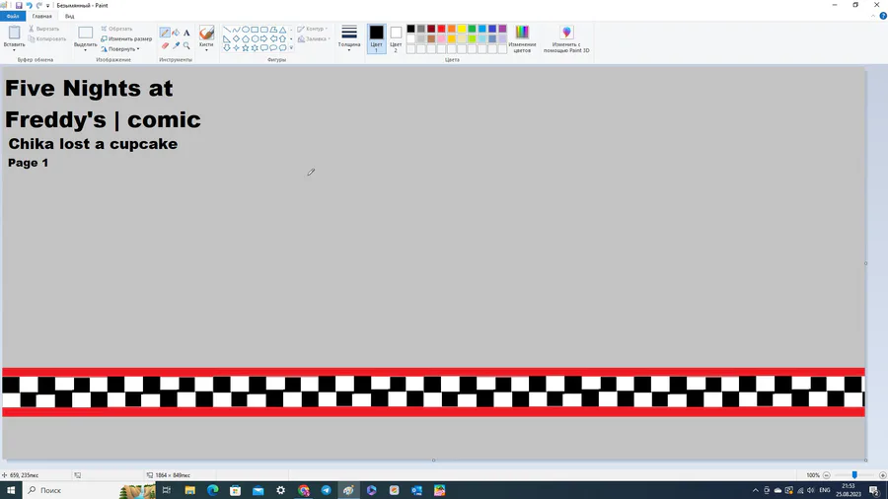Open File Explorer from the taskbar
The width and height of the screenshot is (888, 499).
tap(189, 490)
